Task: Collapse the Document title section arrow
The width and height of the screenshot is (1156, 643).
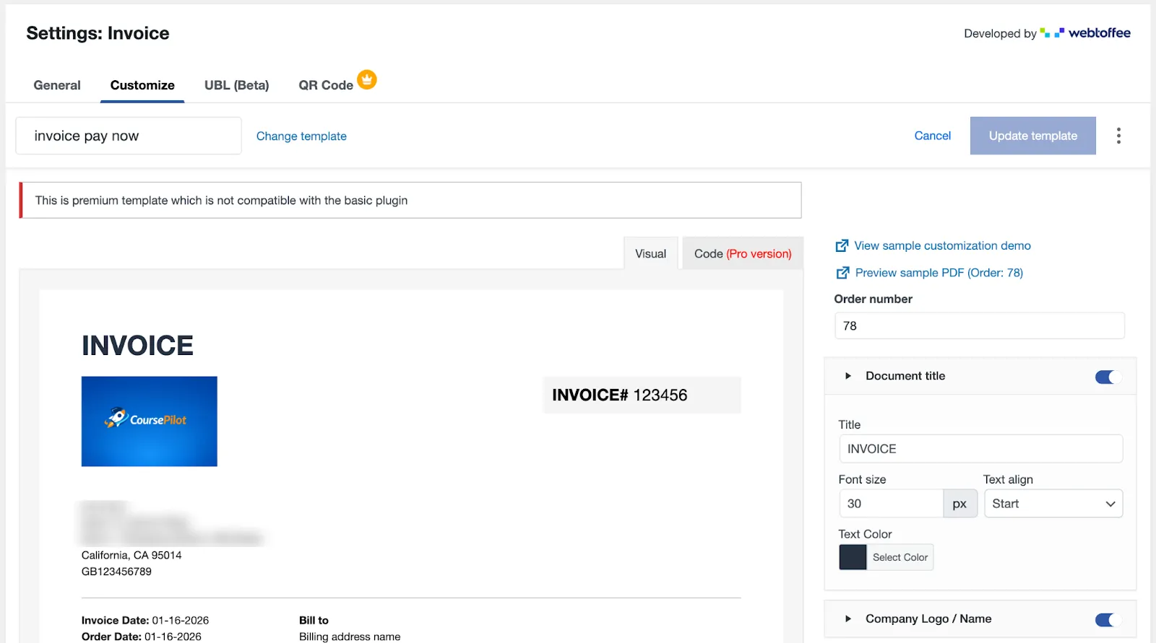Action: pos(848,376)
